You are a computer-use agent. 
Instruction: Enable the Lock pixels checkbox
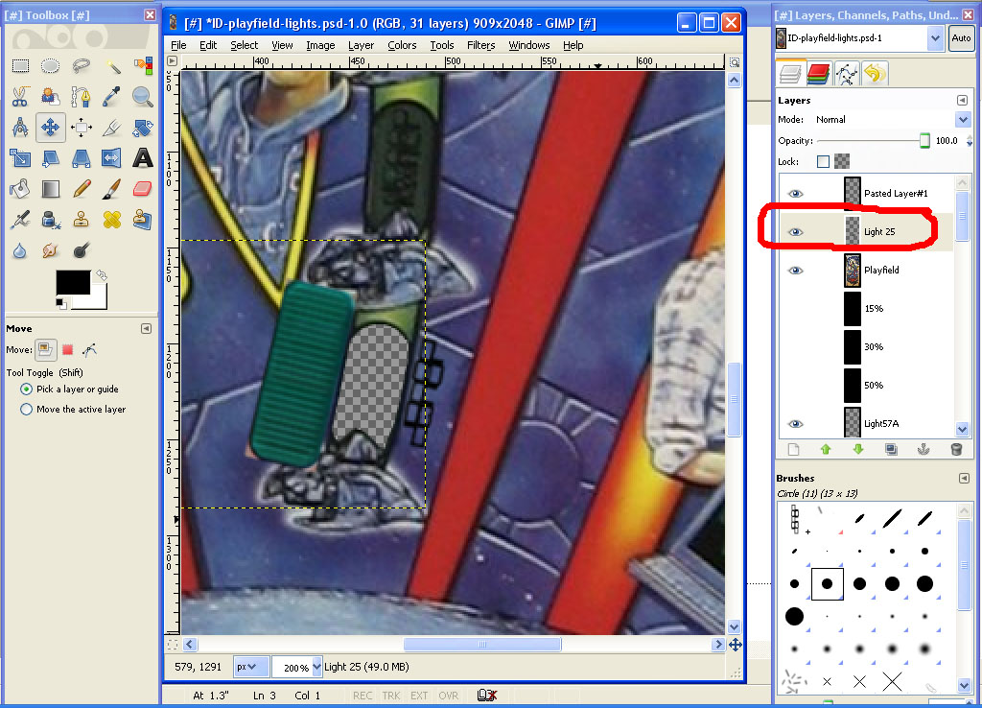[x=823, y=162]
